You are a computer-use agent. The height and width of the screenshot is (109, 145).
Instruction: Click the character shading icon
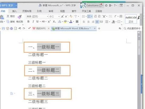coord(77,21)
